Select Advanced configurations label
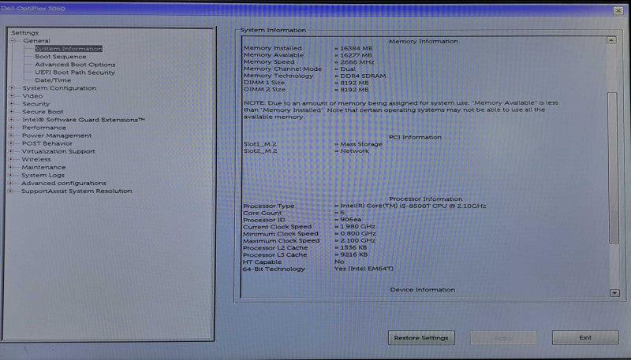Screen dimensions: 631x360 (x=64, y=183)
